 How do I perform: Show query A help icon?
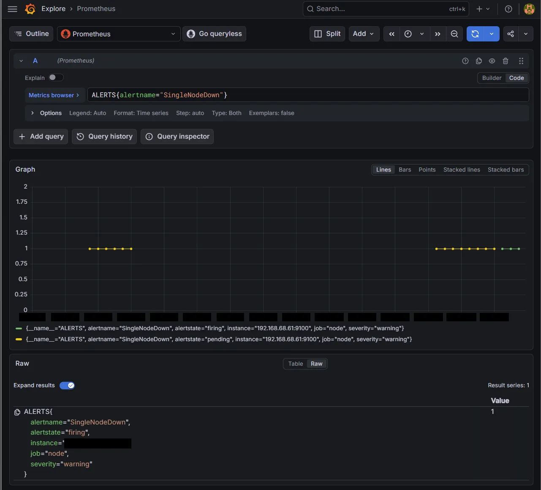click(x=465, y=61)
